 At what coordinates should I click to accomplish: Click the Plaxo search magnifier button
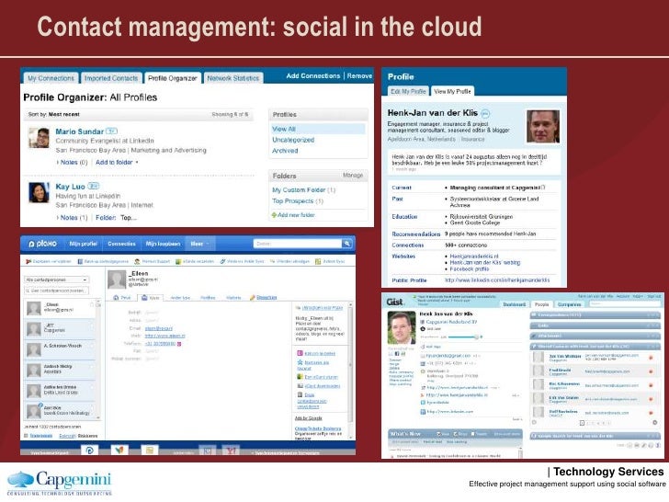click(347, 244)
